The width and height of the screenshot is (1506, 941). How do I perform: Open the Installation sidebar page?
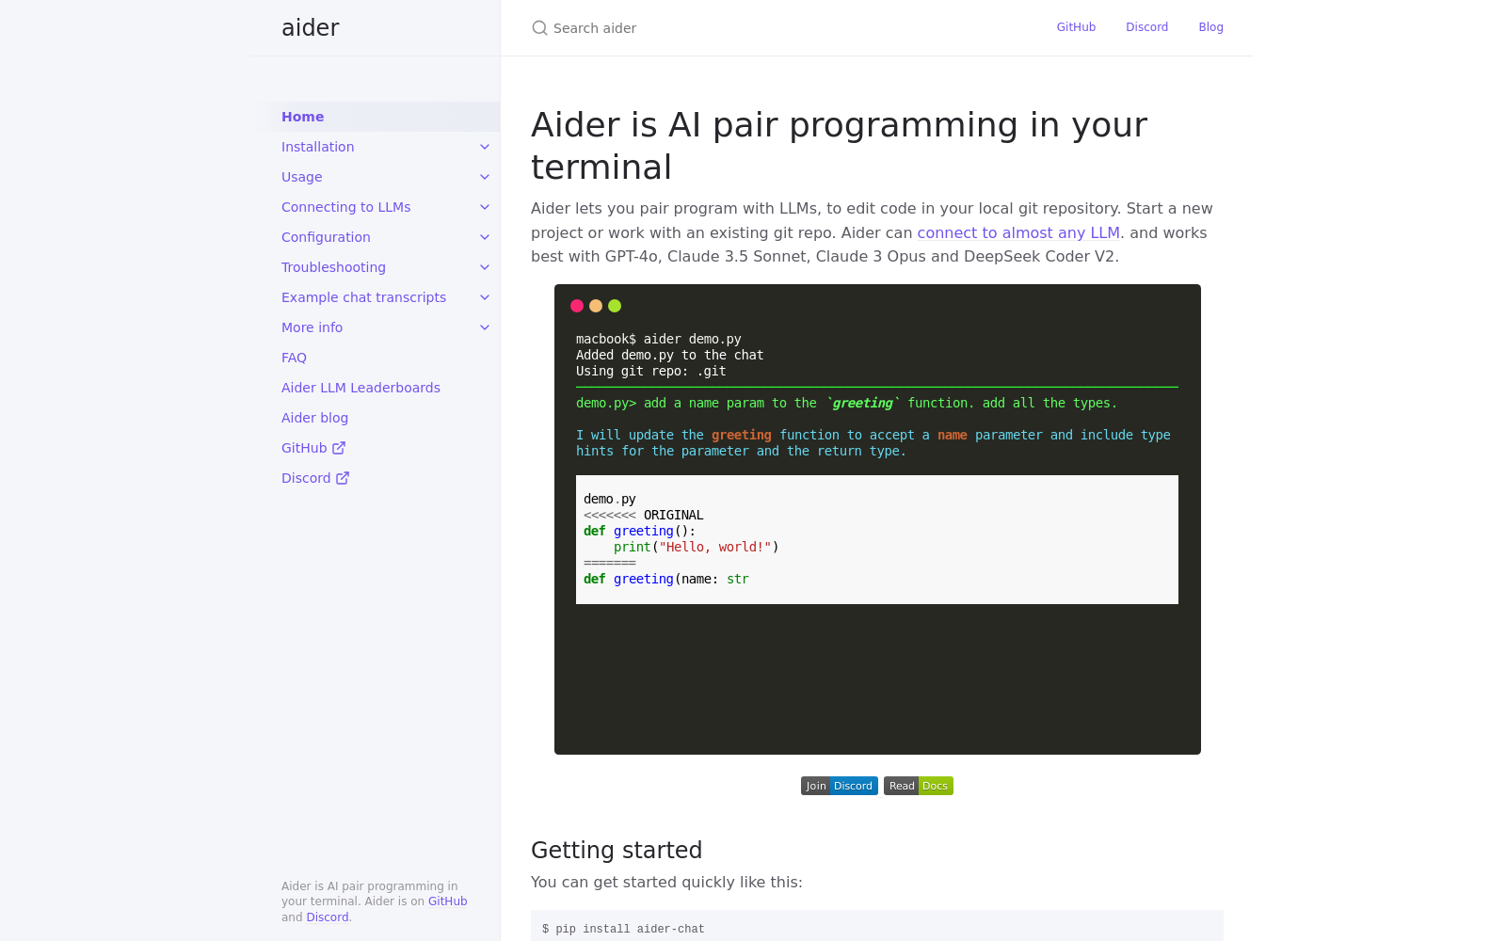pyautogui.click(x=318, y=147)
